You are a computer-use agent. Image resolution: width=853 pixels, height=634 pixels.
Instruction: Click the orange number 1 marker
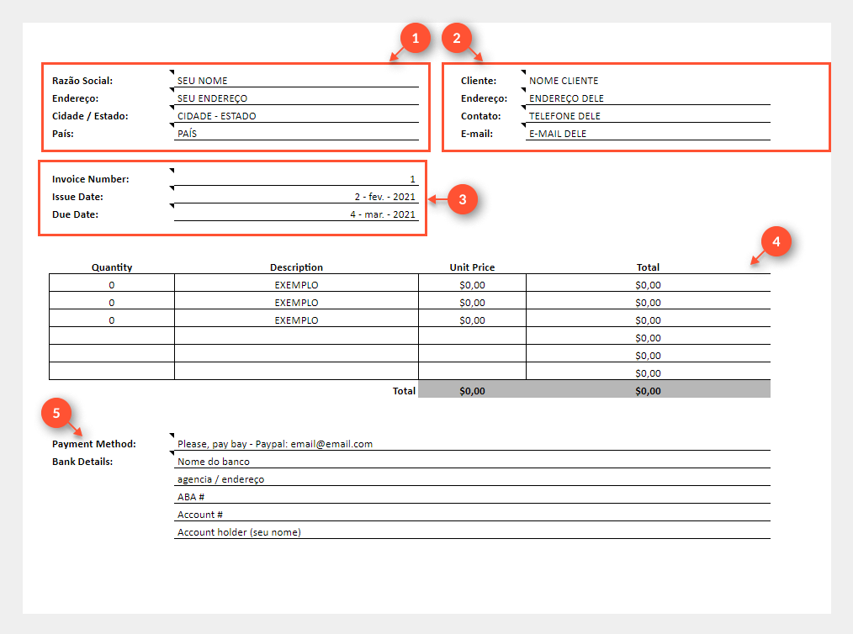[415, 39]
